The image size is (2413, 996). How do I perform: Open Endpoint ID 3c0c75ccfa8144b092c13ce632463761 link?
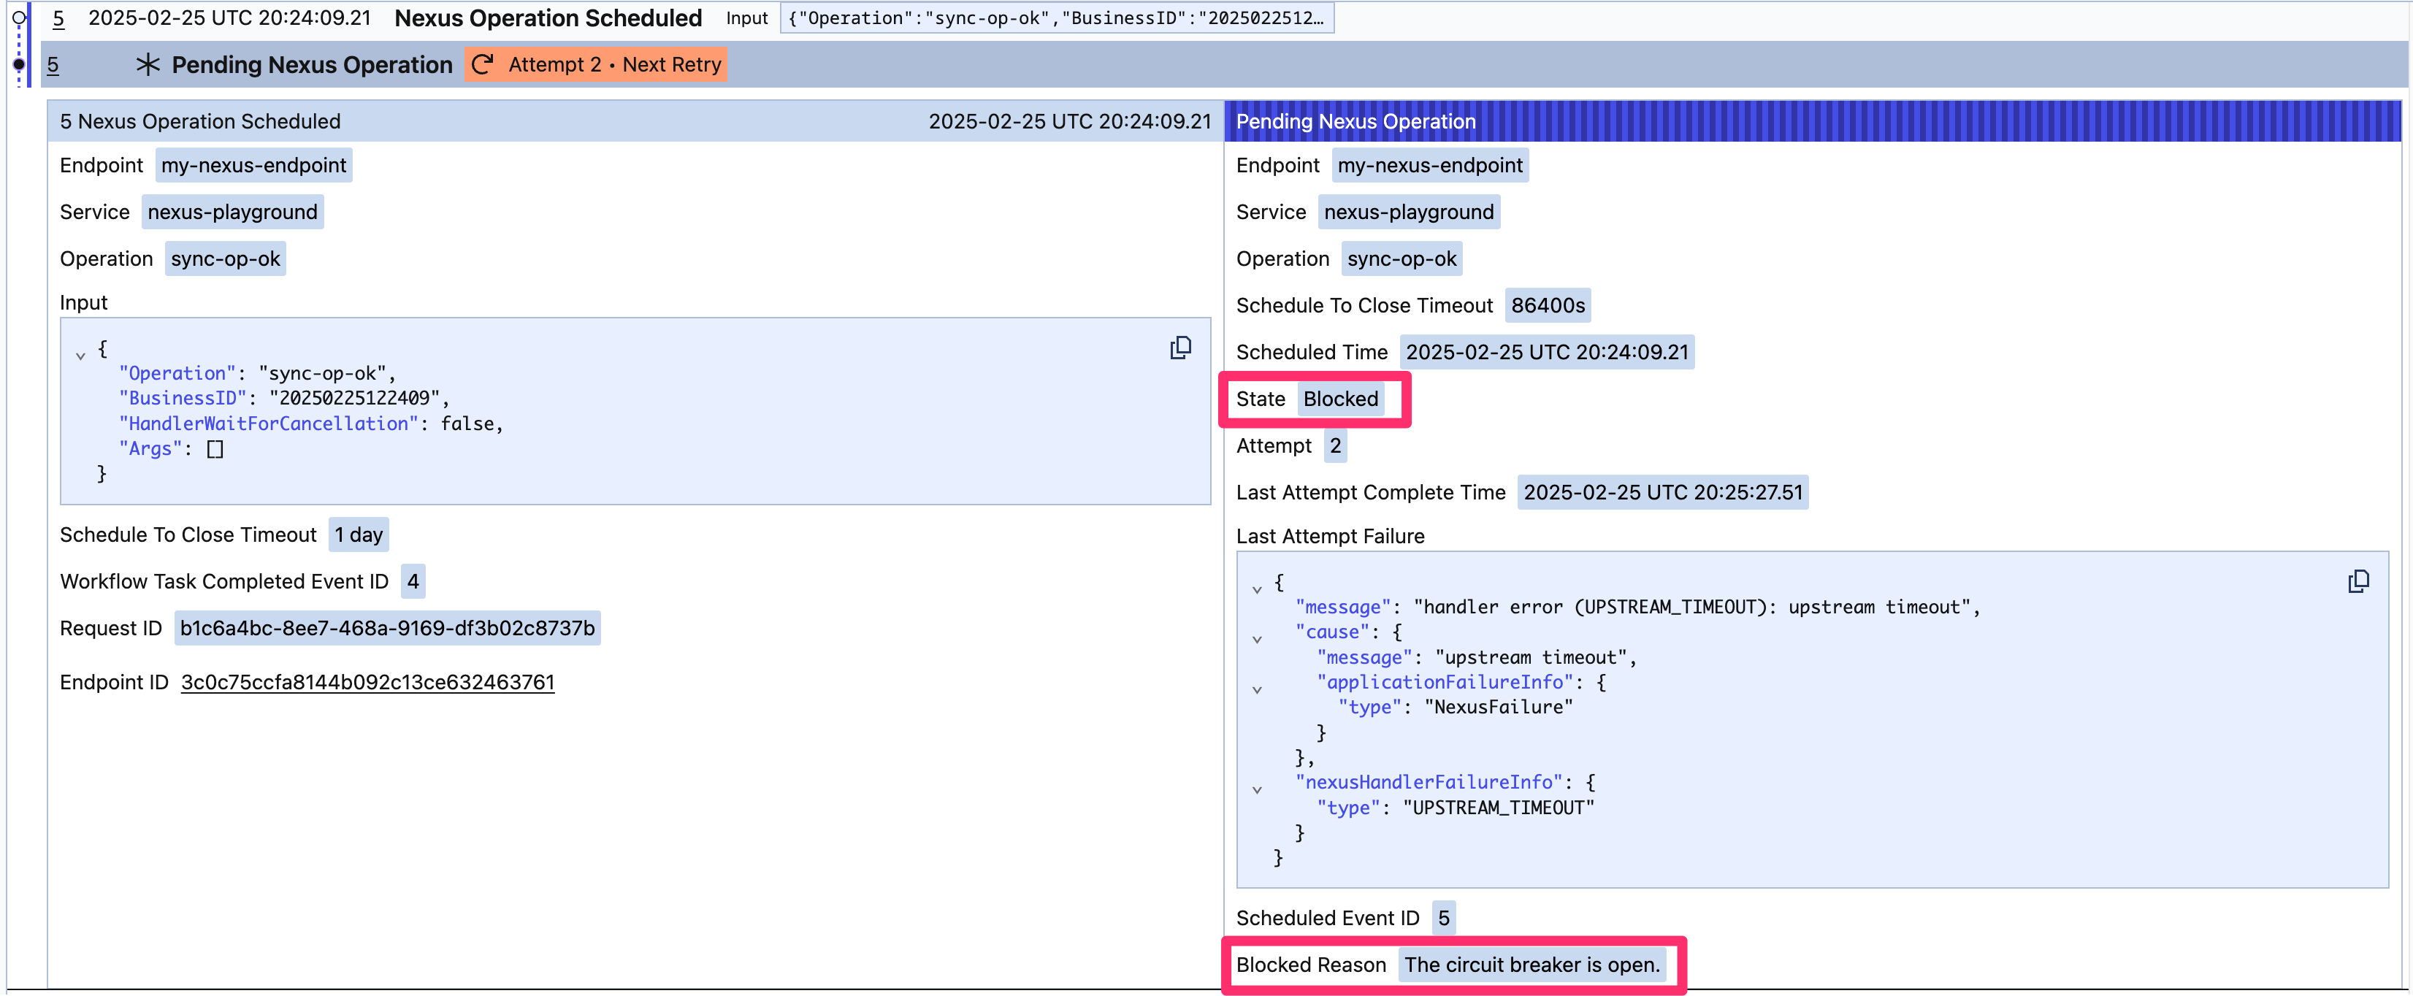pos(367,682)
